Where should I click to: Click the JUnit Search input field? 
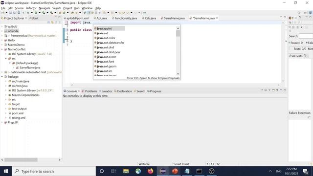[306, 36]
